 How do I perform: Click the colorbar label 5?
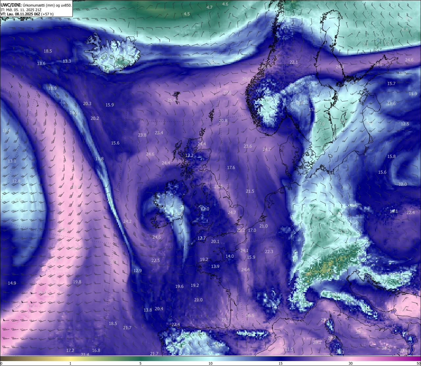point(140,363)
